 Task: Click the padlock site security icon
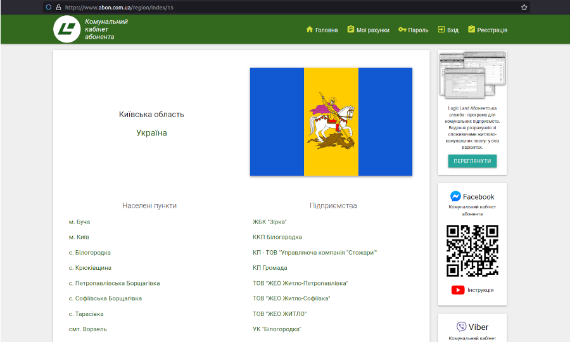coord(58,7)
